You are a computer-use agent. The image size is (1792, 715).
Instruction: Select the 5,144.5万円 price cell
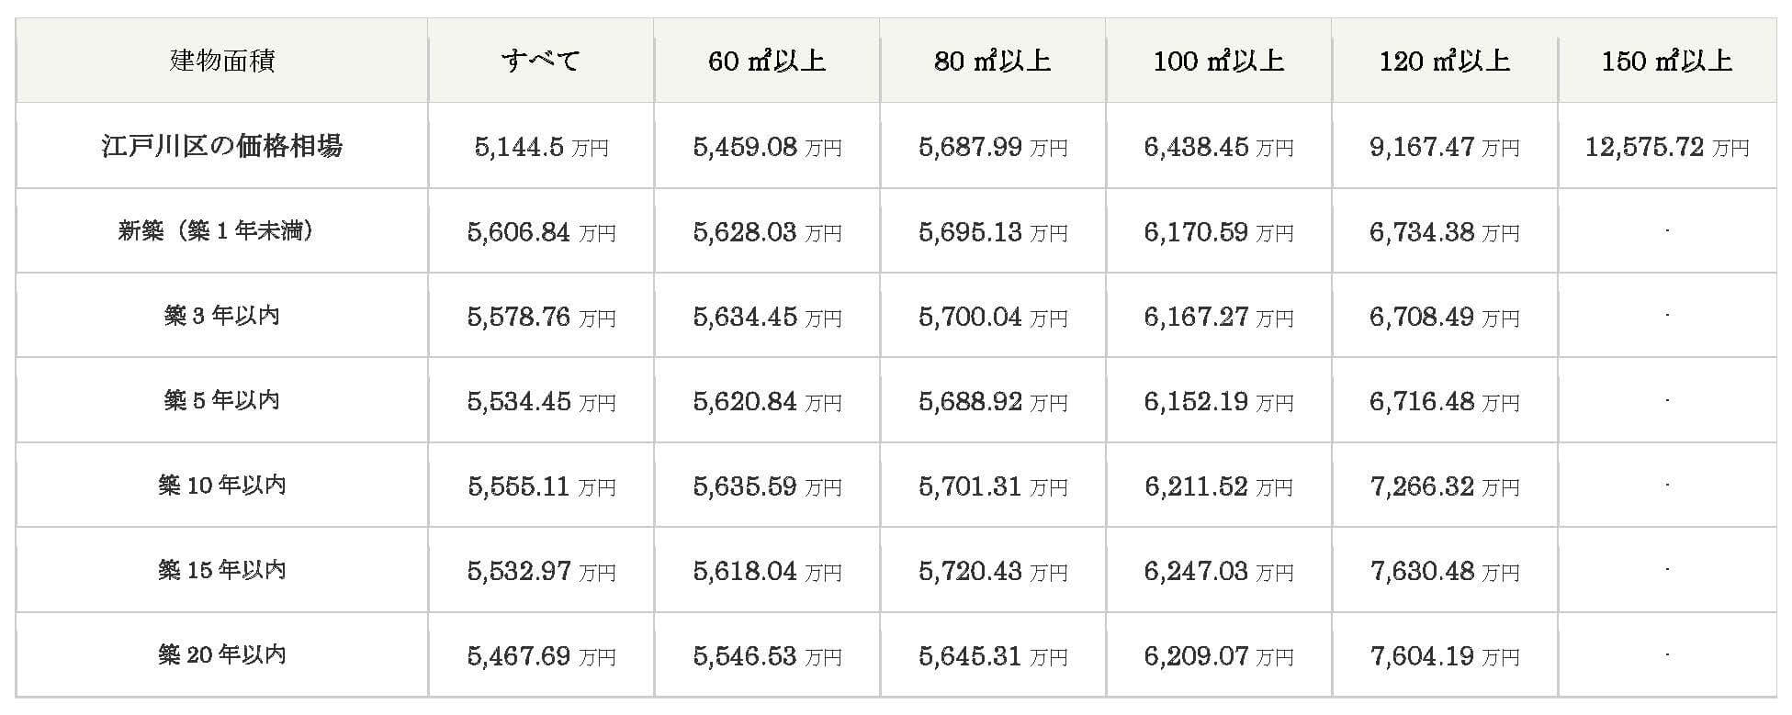point(541,147)
